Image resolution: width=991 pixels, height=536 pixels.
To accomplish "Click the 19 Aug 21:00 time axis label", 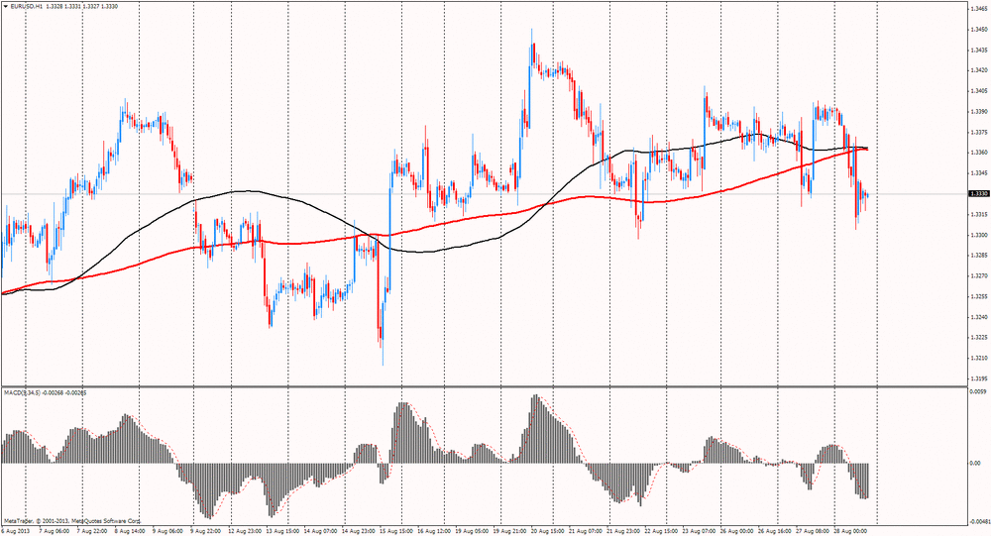I will (510, 531).
